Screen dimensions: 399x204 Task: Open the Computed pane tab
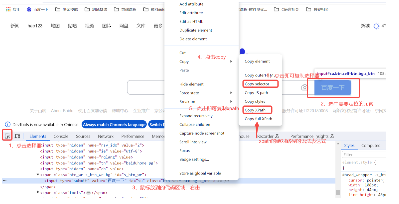[371, 146]
